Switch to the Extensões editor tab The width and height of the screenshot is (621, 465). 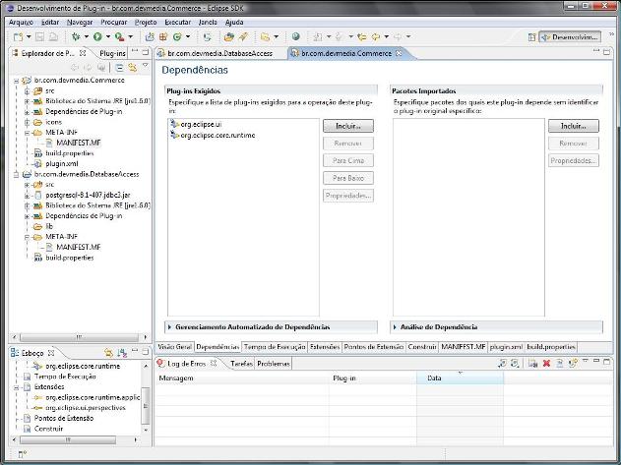pos(325,347)
